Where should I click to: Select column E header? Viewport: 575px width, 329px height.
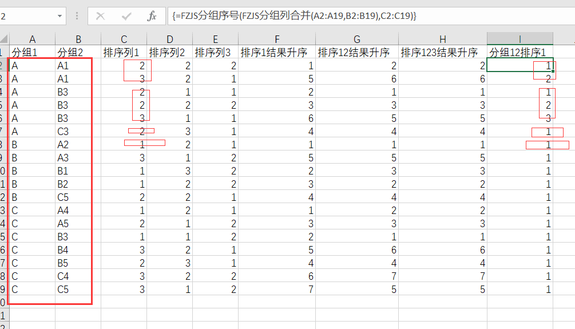click(x=215, y=39)
